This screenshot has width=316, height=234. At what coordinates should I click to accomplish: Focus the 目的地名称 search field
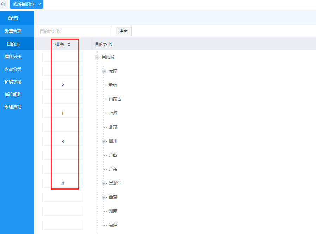pyautogui.click(x=74, y=31)
